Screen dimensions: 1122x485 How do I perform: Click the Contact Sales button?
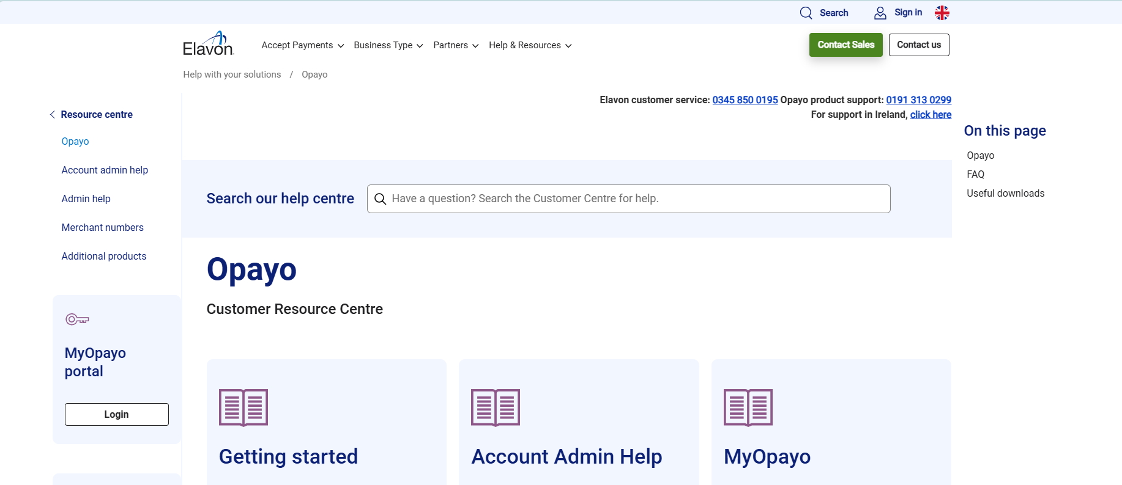tap(846, 45)
